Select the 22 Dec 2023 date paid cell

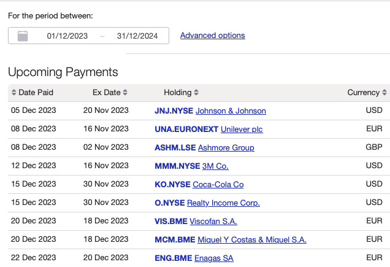coord(34,258)
